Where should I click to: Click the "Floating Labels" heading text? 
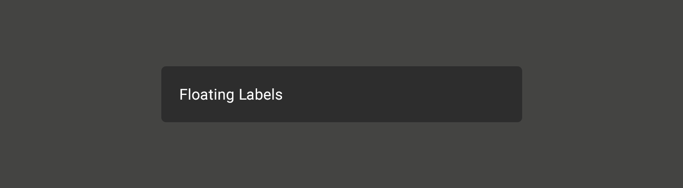coord(231,94)
